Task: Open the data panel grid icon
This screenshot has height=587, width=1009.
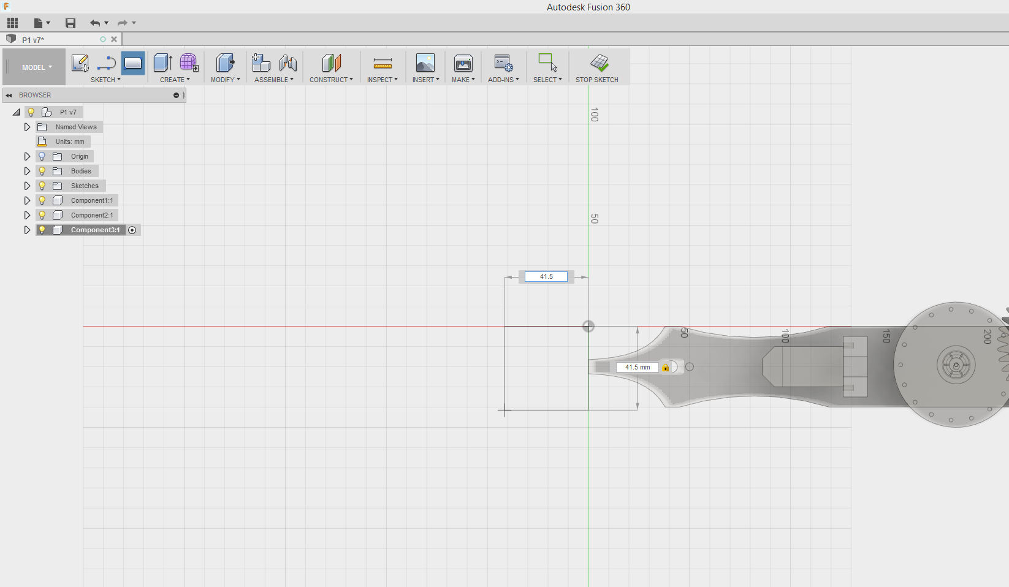Action: (x=13, y=23)
